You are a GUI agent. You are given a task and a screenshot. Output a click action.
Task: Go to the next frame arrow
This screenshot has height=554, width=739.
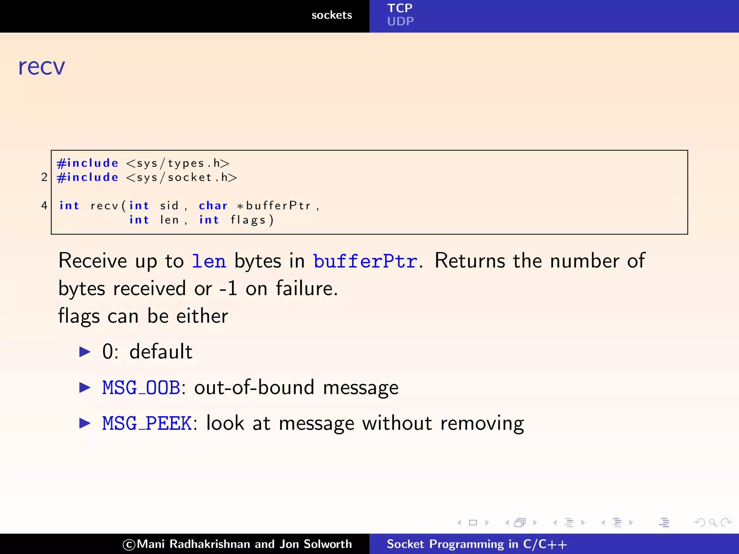[x=535, y=523]
